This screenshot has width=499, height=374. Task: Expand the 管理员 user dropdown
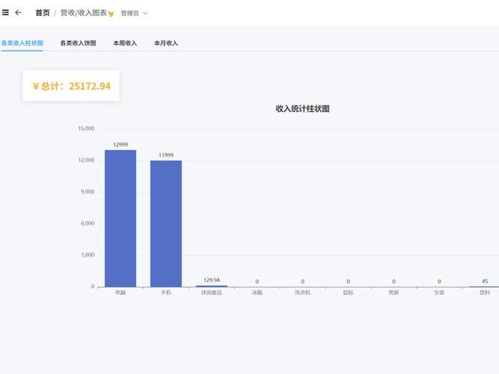[x=134, y=13]
